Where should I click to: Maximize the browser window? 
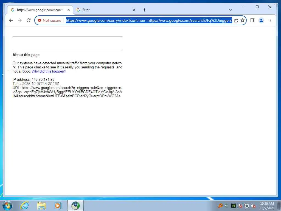[x=257, y=7]
